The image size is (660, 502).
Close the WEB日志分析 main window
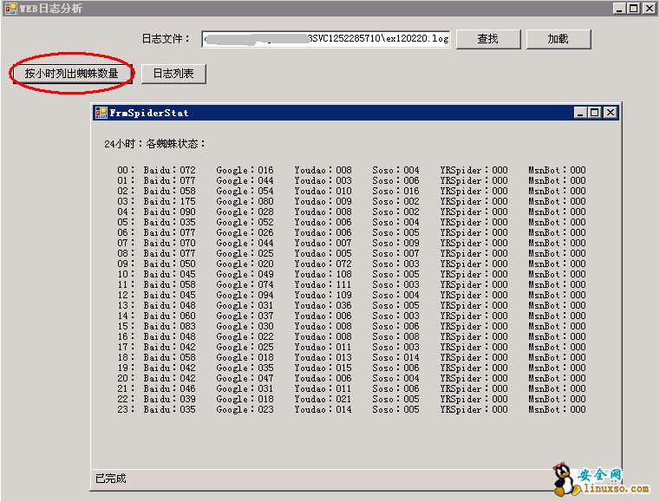point(649,9)
